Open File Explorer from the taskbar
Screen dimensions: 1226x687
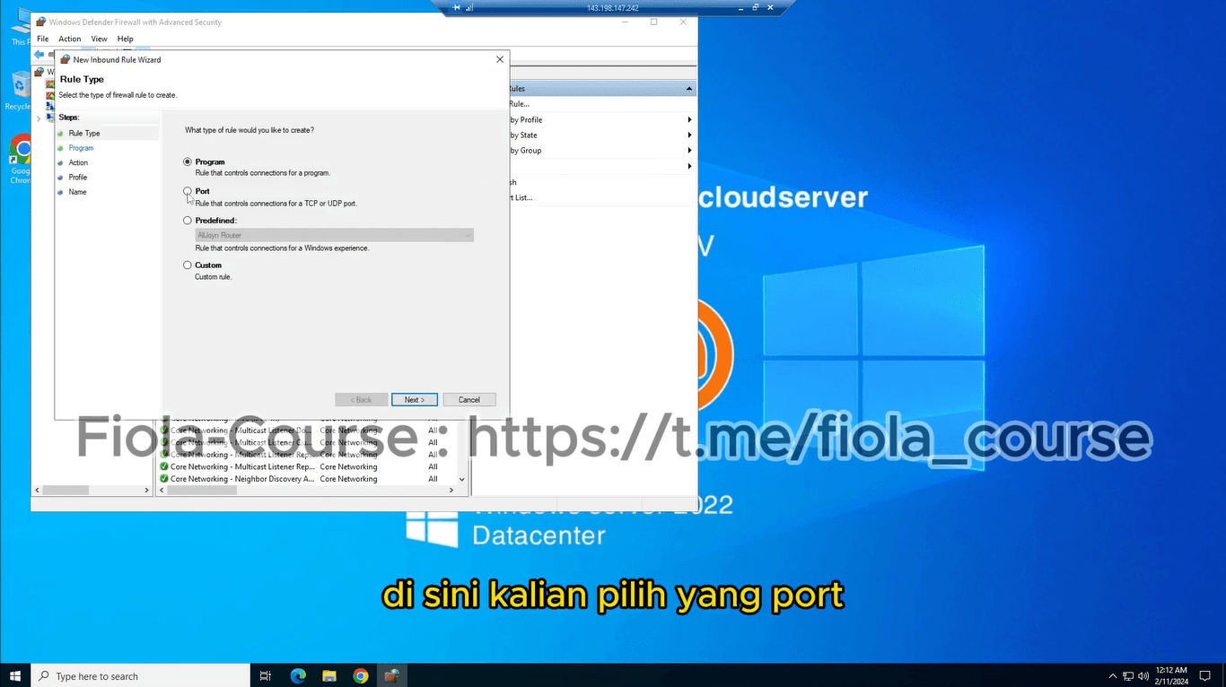pyautogui.click(x=329, y=676)
